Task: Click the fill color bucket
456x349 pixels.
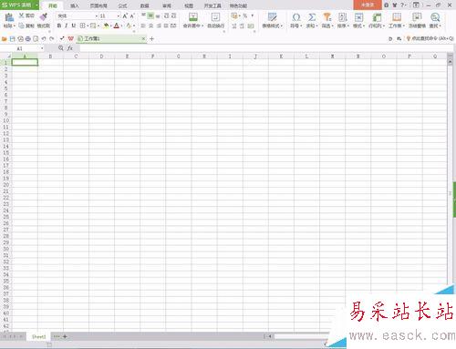Action: [106, 26]
